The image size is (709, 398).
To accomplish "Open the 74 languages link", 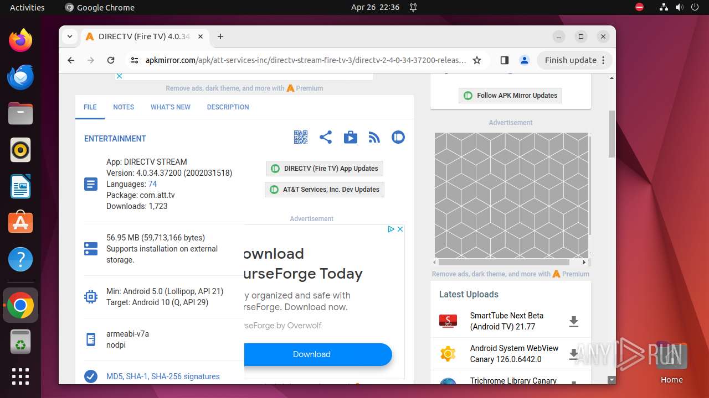I will tap(152, 184).
